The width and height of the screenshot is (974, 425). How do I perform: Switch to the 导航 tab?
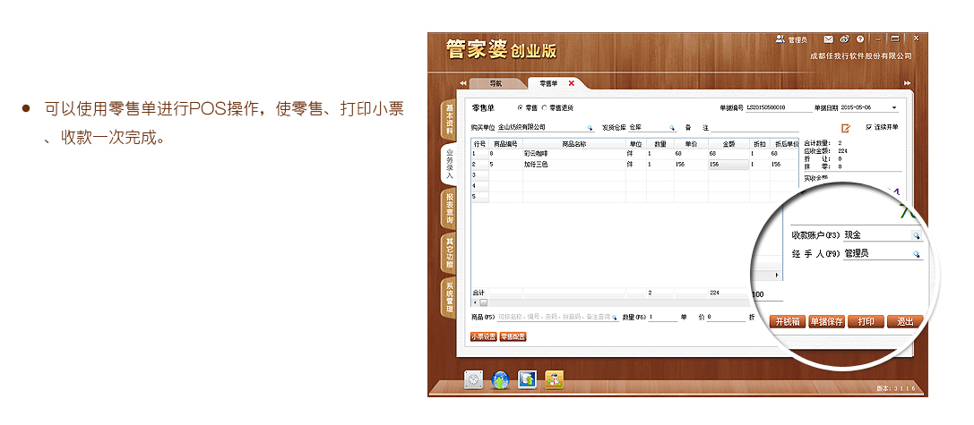click(496, 83)
